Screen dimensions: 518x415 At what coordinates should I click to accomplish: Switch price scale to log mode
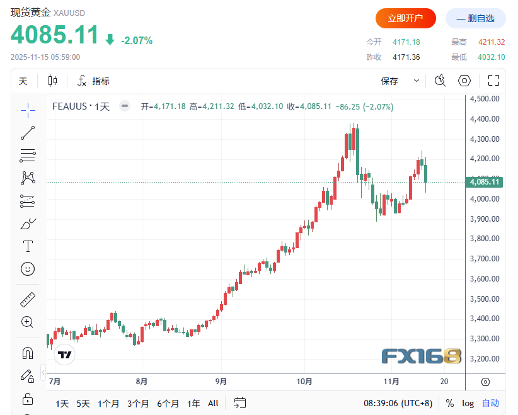[467, 403]
